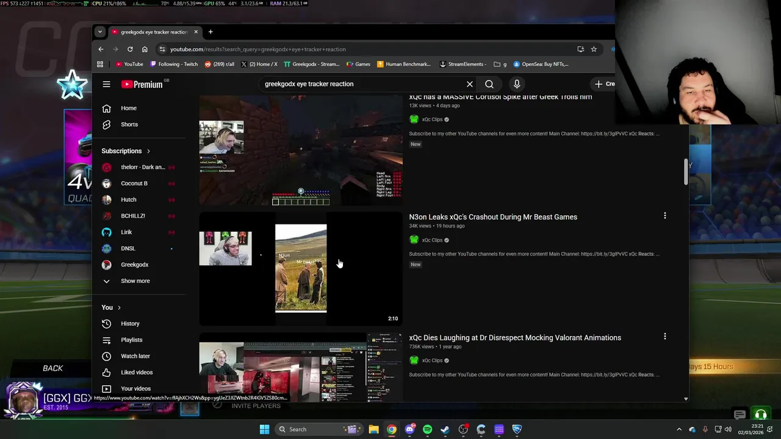
Task: Click the YouTube Premium logo
Action: [x=142, y=84]
